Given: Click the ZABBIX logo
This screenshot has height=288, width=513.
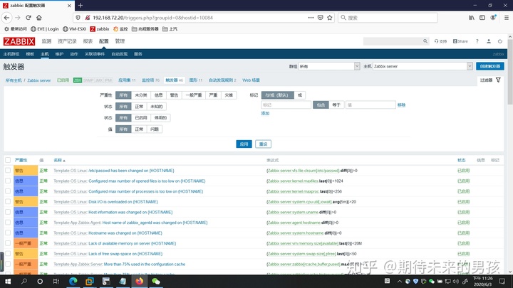Looking at the screenshot, I should 19,41.
